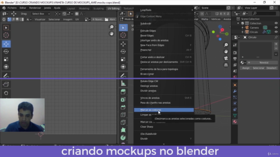Toggle the UV editor snapping magnet
This screenshot has width=280, height=157.
tap(64, 14)
